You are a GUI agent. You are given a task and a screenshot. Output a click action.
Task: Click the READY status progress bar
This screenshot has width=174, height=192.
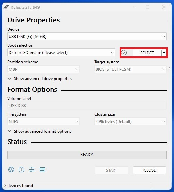[87, 155]
